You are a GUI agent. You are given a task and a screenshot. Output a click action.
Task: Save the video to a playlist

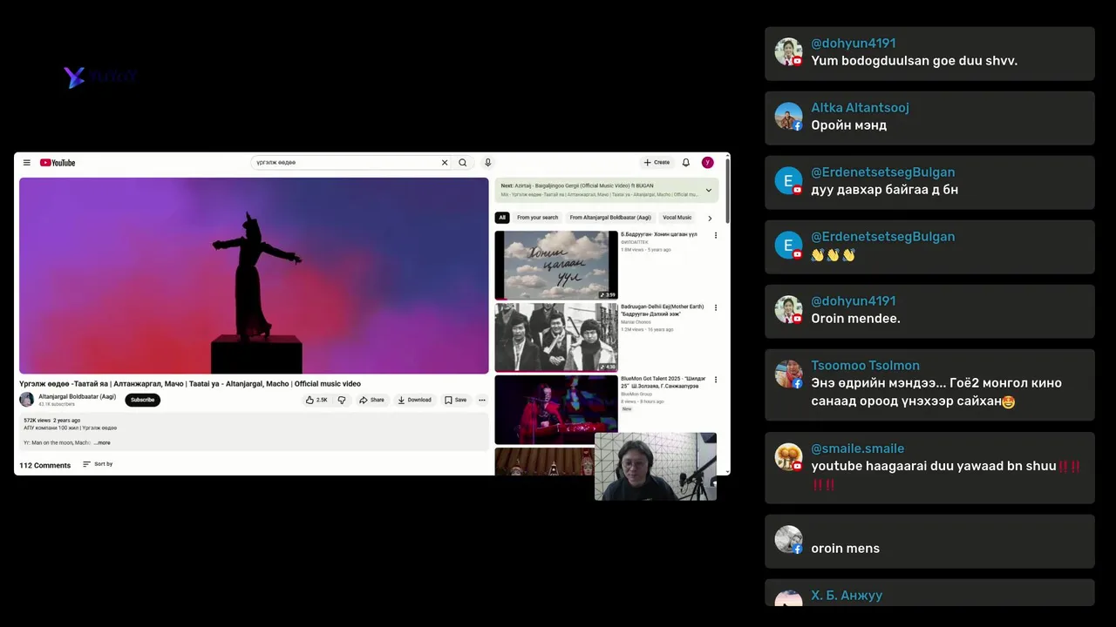tap(455, 401)
